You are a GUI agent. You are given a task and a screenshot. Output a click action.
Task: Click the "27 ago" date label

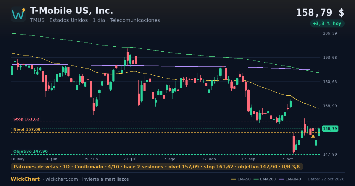(x=209, y=159)
